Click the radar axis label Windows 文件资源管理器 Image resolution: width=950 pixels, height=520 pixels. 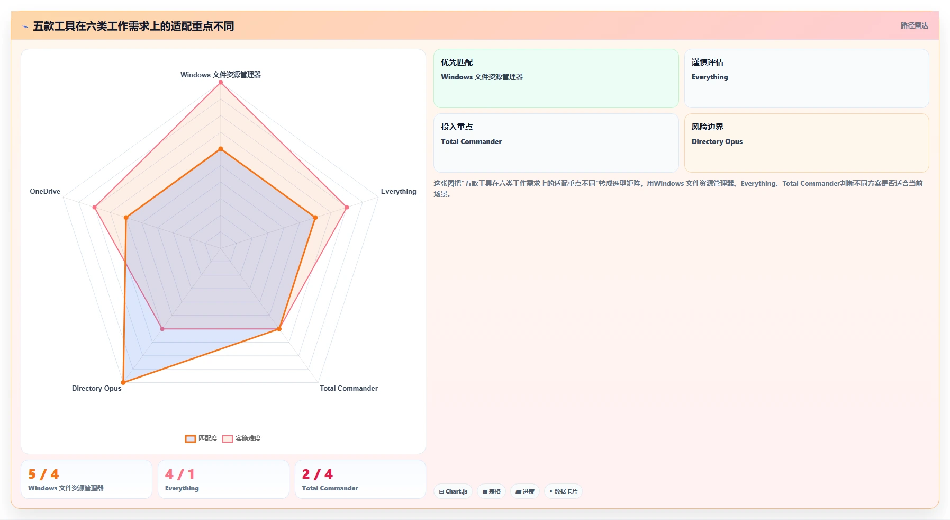click(x=221, y=75)
